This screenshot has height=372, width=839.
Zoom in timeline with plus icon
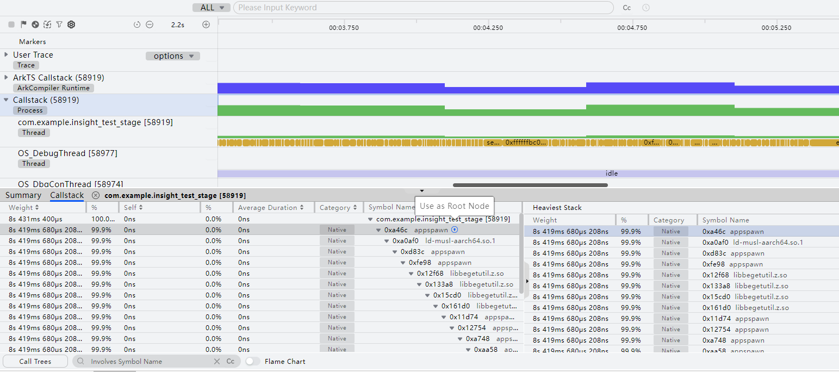click(x=206, y=24)
